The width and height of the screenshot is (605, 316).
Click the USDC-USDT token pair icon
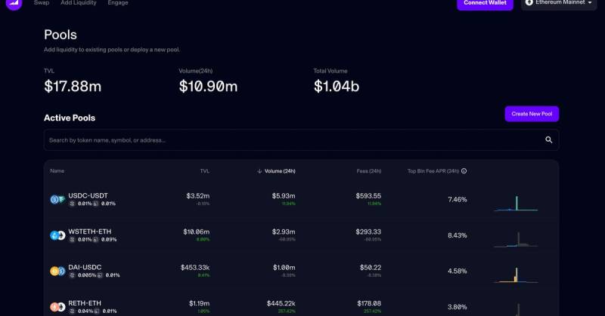point(57,199)
